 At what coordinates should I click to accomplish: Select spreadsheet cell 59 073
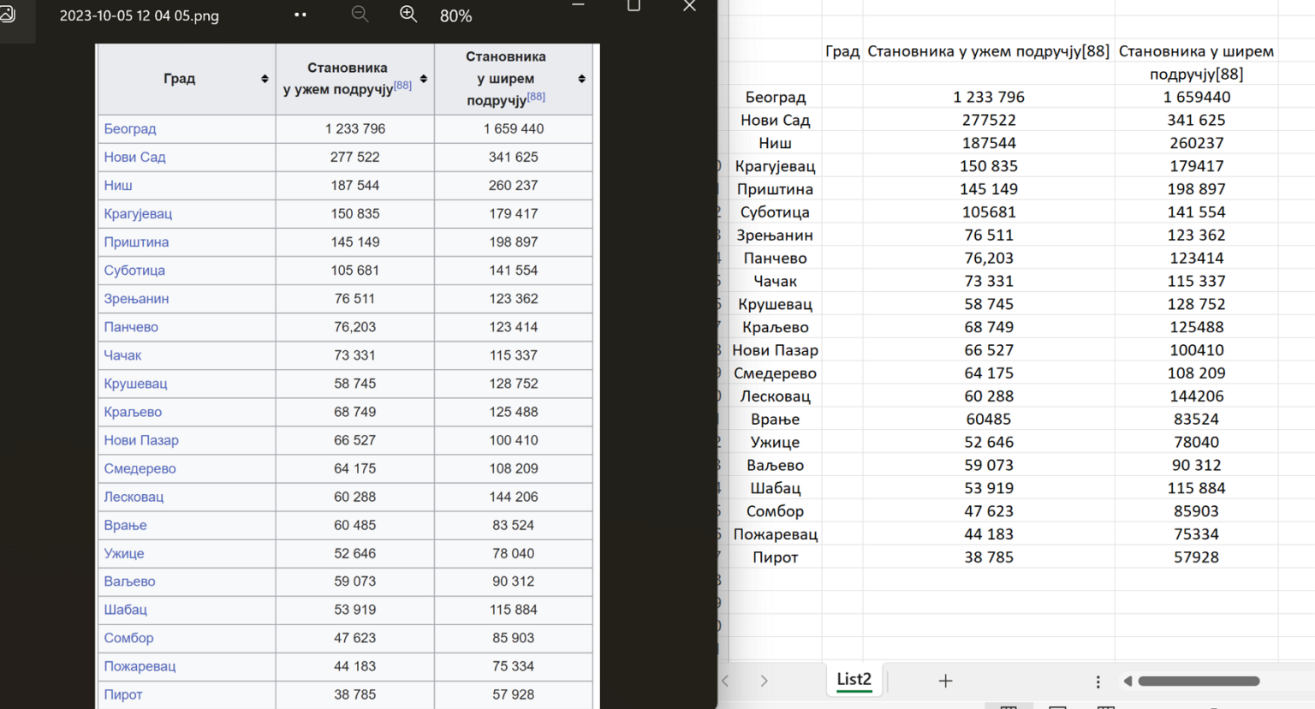(x=989, y=466)
